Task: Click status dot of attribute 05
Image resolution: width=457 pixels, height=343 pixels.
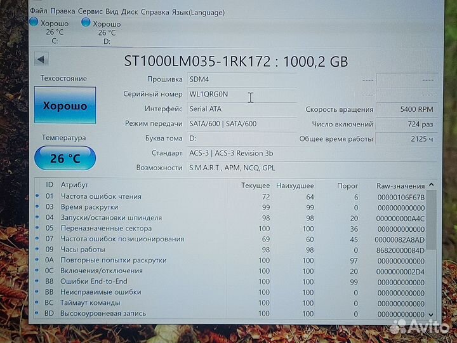Action: point(37,228)
